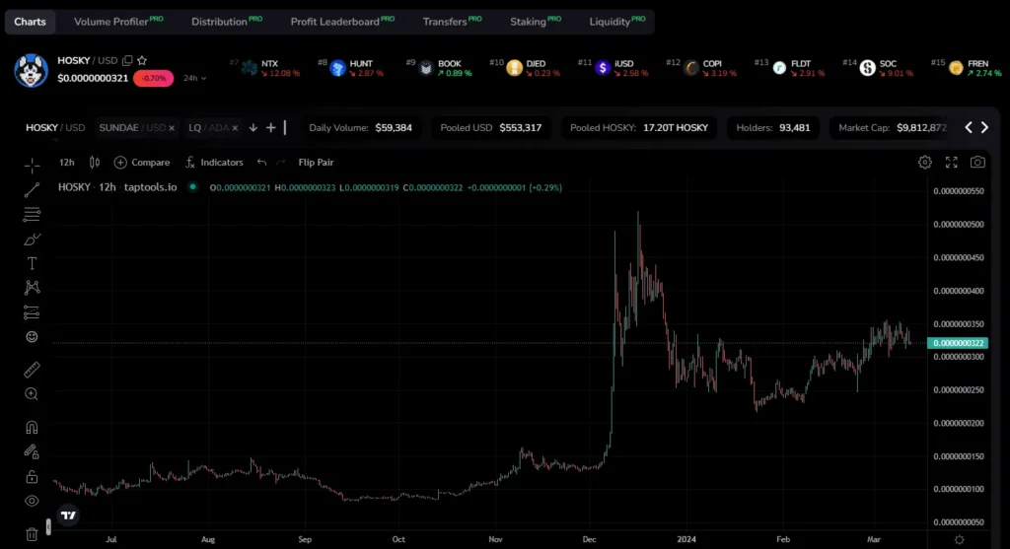This screenshot has width=1010, height=549.
Task: Toggle magnet mode snapping
Action: [32, 428]
